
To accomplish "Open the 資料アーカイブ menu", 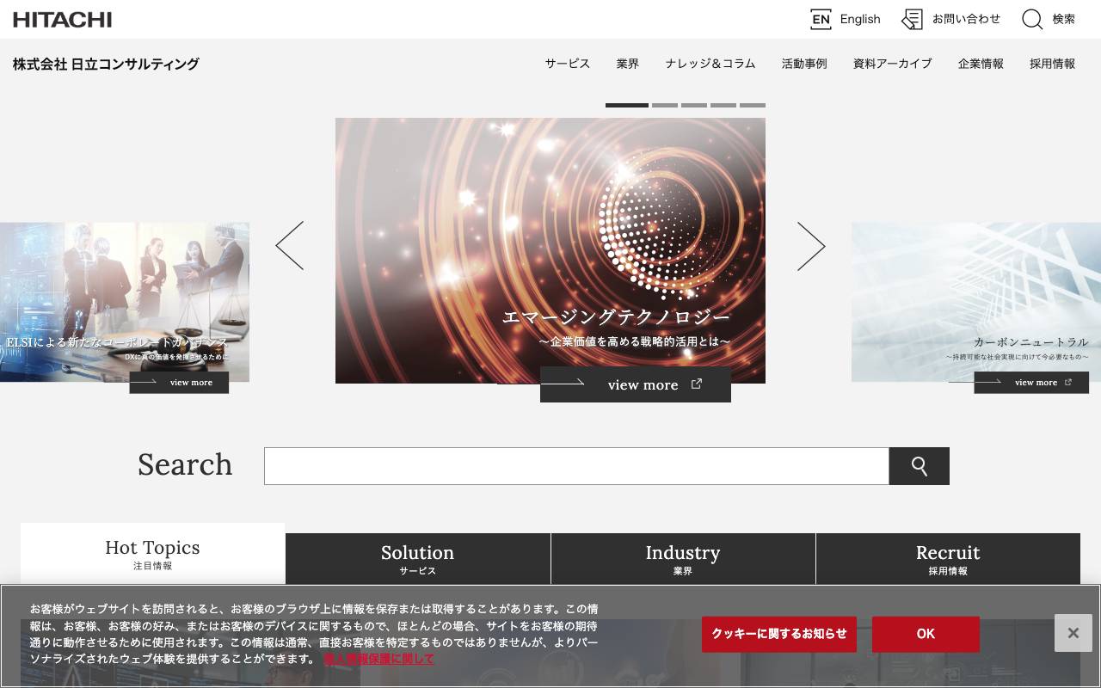I will pyautogui.click(x=893, y=64).
